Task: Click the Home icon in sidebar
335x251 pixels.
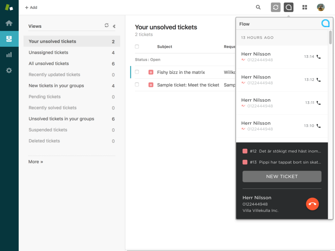Action: pyautogui.click(x=9, y=23)
